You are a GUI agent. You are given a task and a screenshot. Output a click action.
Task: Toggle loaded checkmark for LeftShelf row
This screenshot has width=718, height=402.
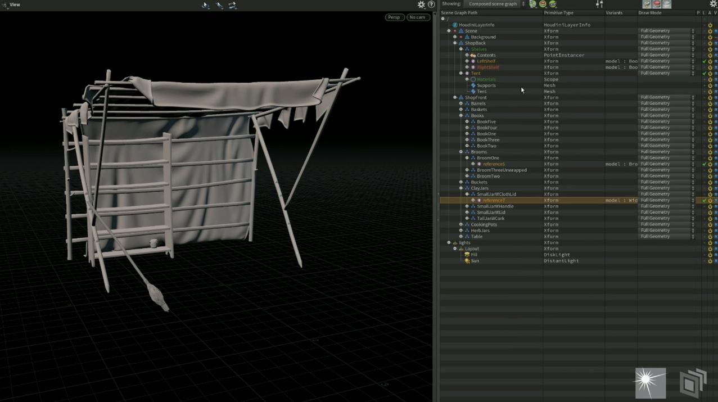click(x=705, y=61)
